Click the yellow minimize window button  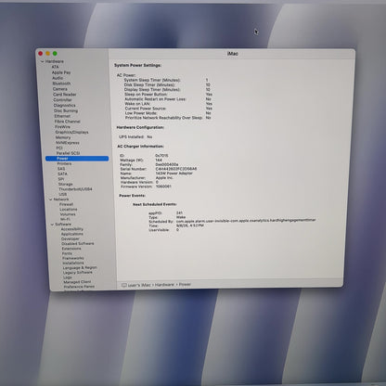click(47, 54)
